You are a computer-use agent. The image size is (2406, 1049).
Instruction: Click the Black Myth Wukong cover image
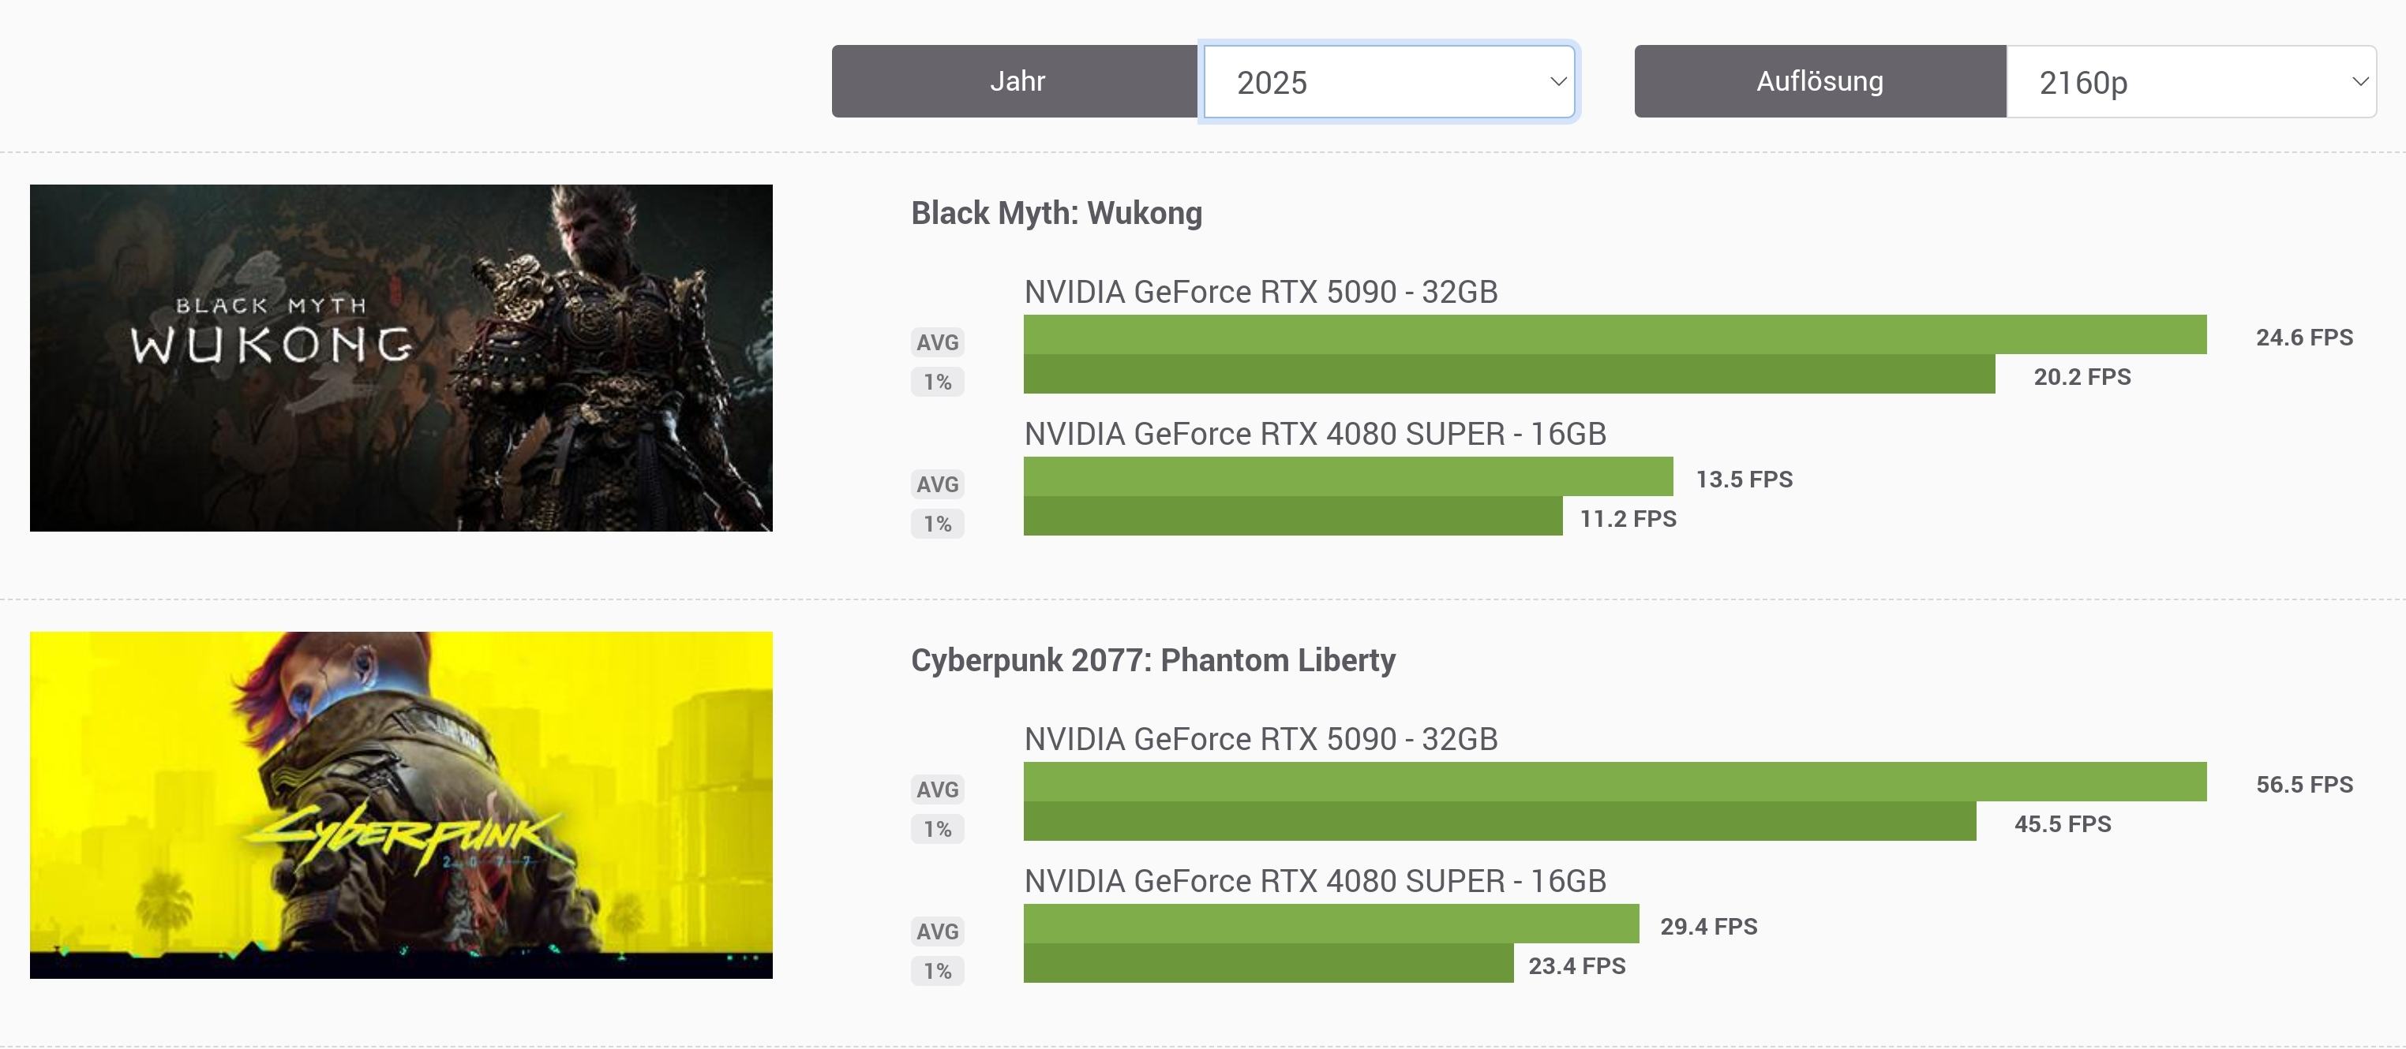pos(401,357)
